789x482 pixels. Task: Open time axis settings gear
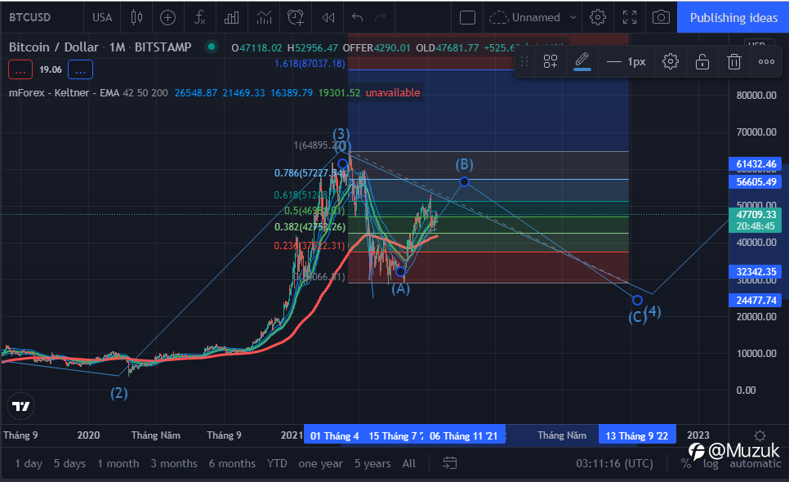tap(760, 435)
